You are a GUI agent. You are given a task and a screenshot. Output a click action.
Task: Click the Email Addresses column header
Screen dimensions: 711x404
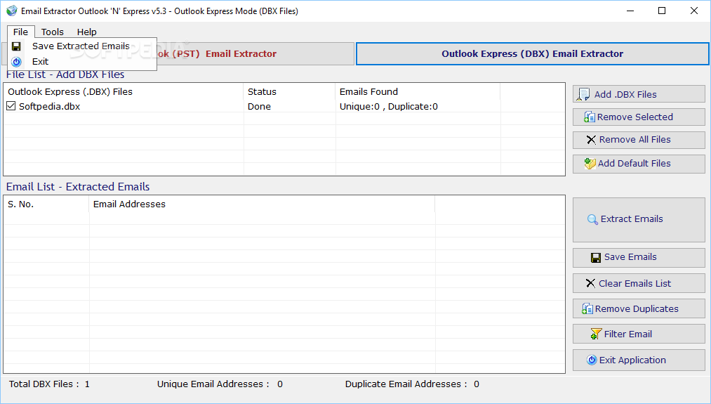(262, 204)
